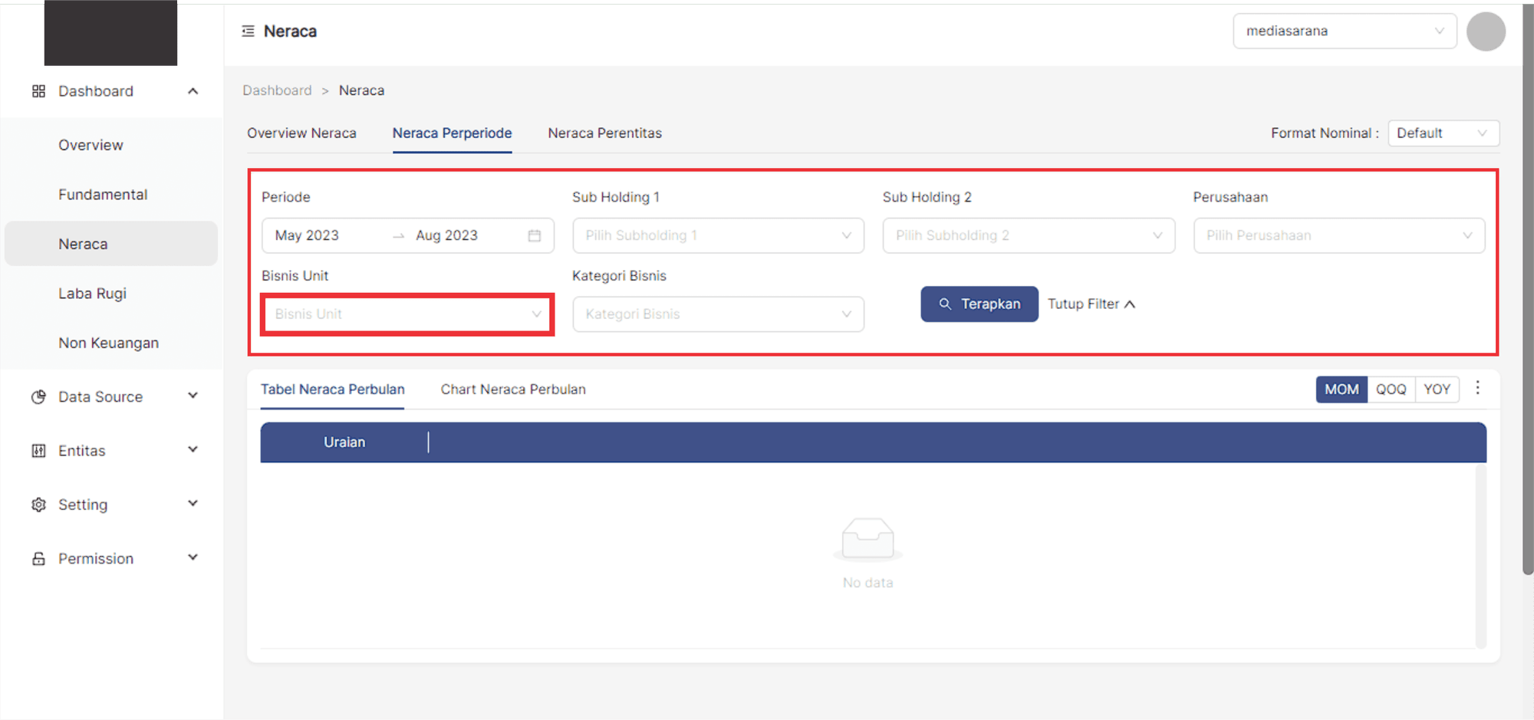Open the three-dot more options menu
The width and height of the screenshot is (1534, 720).
[x=1477, y=388]
